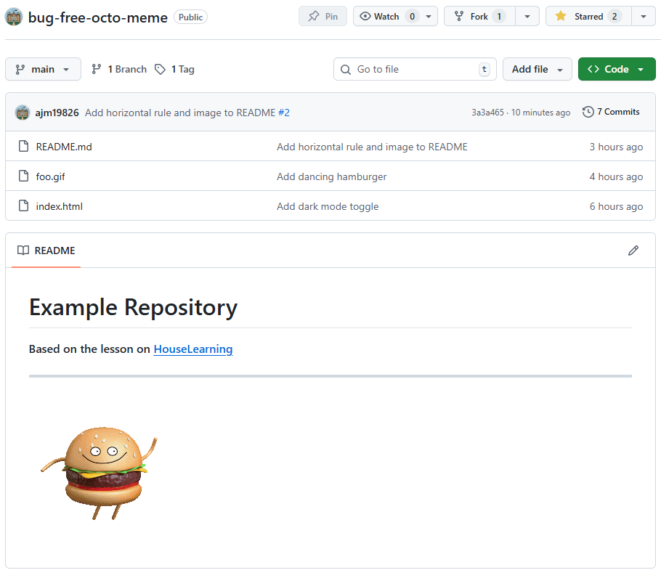The image size is (661, 578).
Task: Expand the arrow next to Fork
Action: coord(527,16)
